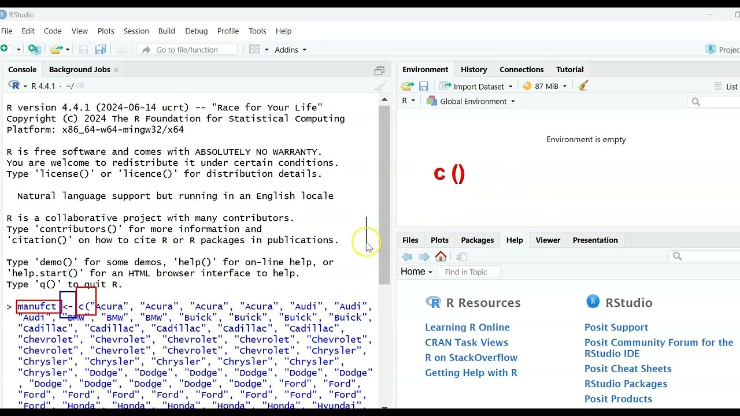Restore the Console pane size

[x=379, y=70]
